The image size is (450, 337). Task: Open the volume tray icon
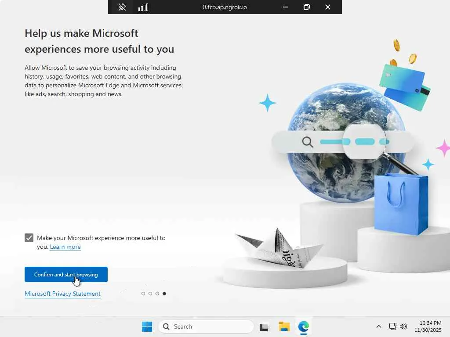point(403,326)
